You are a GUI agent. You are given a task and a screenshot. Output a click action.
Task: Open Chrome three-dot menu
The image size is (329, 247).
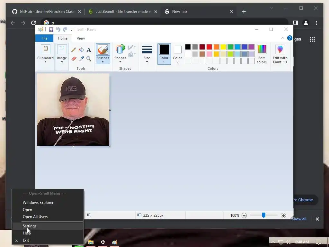316,23
